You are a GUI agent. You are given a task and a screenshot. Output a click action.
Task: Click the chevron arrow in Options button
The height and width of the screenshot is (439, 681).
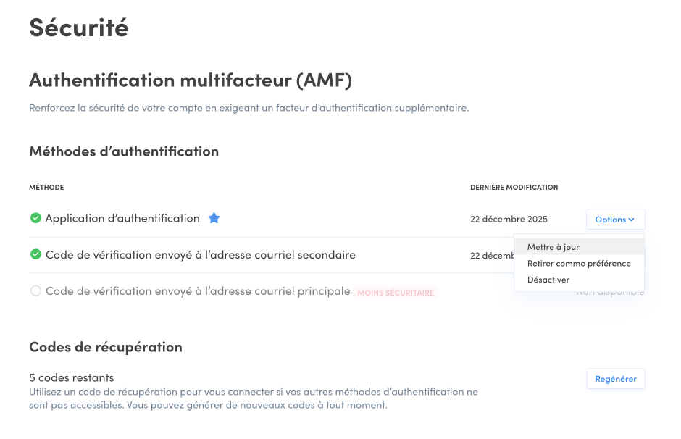coord(632,220)
